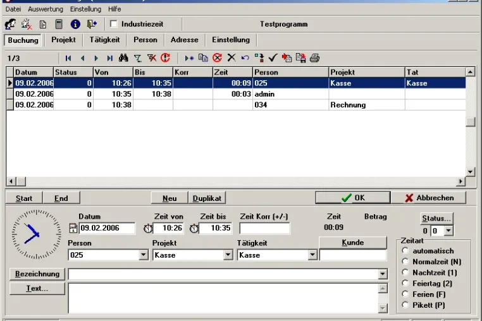This screenshot has width=482, height=321.
Task: Click the sort order icon
Action: pos(259,58)
